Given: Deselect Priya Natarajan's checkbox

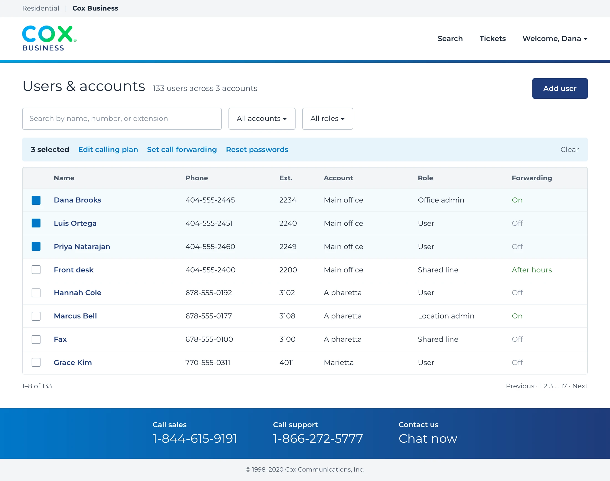Looking at the screenshot, I should coord(36,246).
